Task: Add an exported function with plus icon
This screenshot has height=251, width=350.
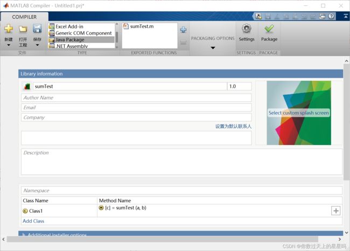Action: (183, 30)
